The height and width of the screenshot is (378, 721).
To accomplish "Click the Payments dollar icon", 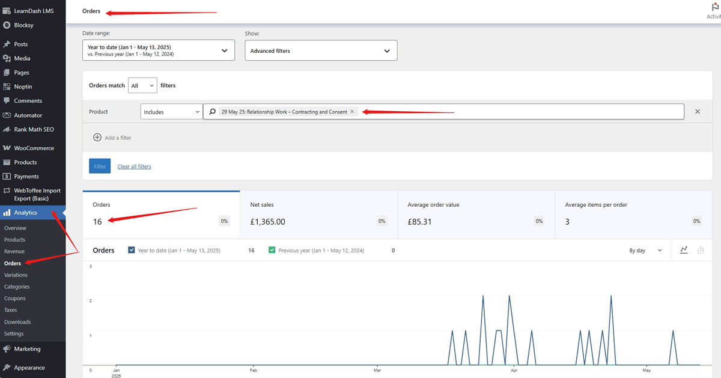I will [7, 177].
